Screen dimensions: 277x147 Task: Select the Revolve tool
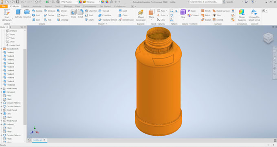pyautogui.click(x=27, y=14)
